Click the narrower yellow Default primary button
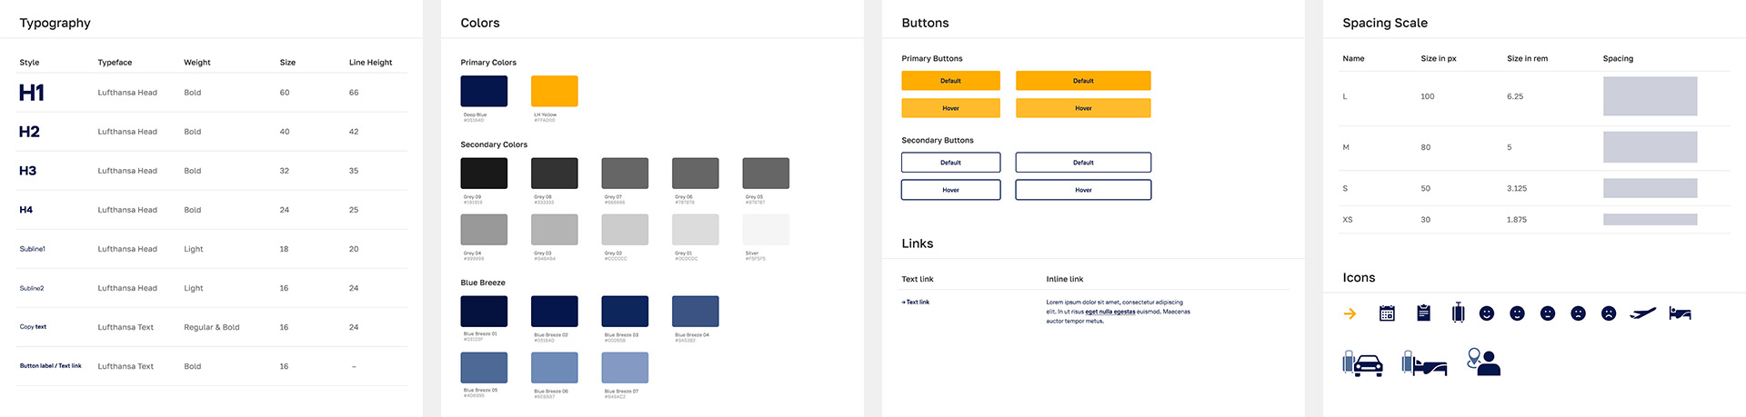The height and width of the screenshot is (417, 1746). (950, 81)
